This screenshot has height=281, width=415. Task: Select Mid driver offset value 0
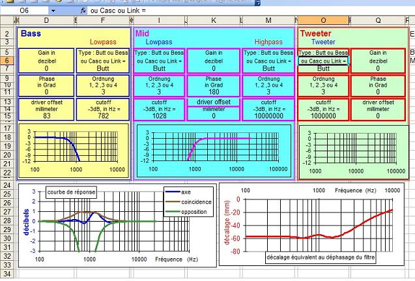214,116
